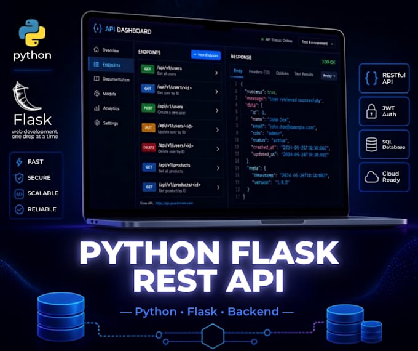Switch to the Body response tab
The width and height of the screenshot is (418, 351).
click(x=238, y=71)
